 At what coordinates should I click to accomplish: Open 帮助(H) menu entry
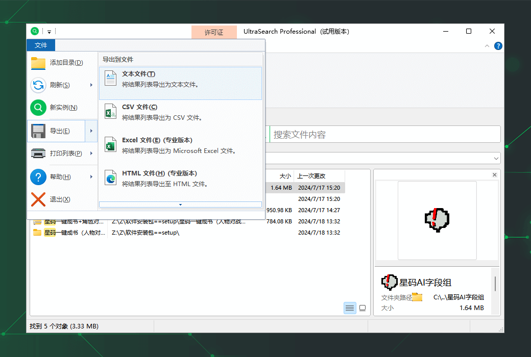pos(62,176)
